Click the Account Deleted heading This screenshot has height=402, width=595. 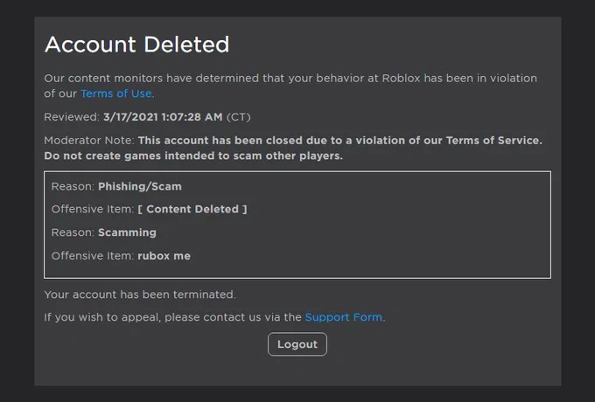(137, 45)
